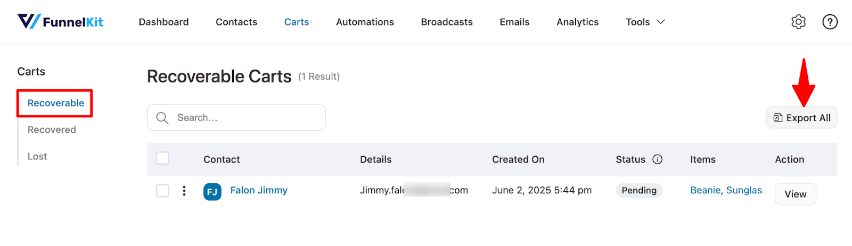Image resolution: width=852 pixels, height=246 pixels.
Task: Open the three-dot menu for Falon Jimmy
Action: (x=184, y=191)
